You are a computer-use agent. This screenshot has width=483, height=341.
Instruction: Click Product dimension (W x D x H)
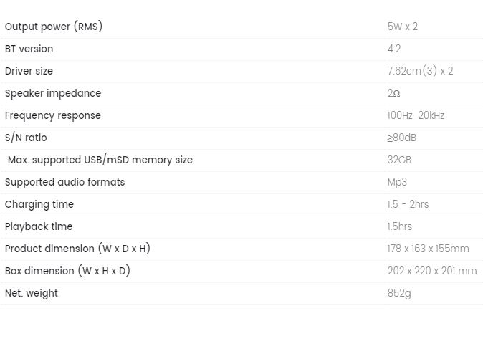click(77, 249)
